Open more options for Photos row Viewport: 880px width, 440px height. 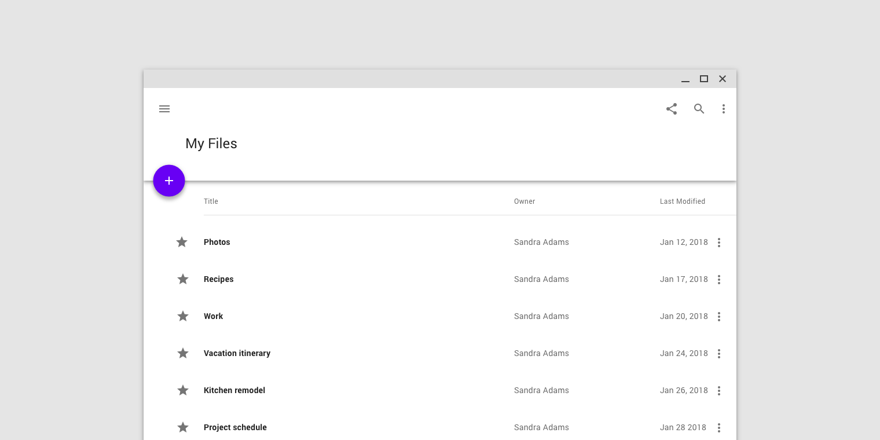(x=719, y=243)
